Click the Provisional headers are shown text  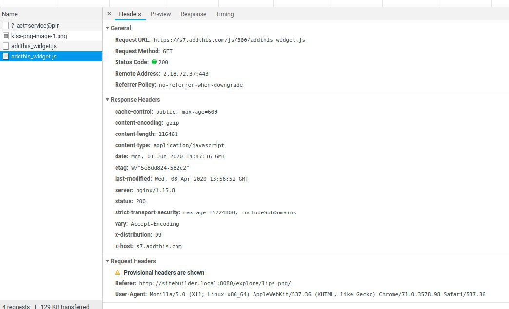pos(164,272)
